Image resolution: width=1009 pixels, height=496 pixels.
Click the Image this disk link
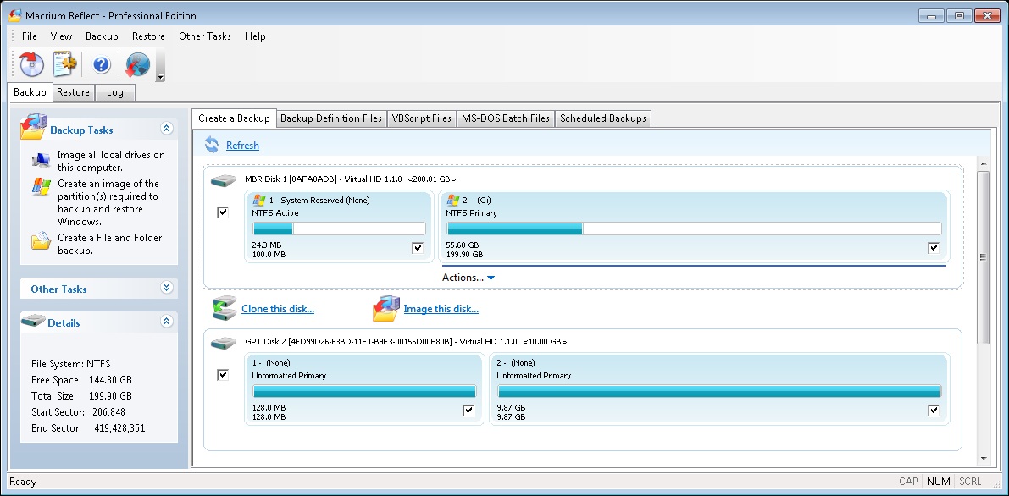click(441, 309)
